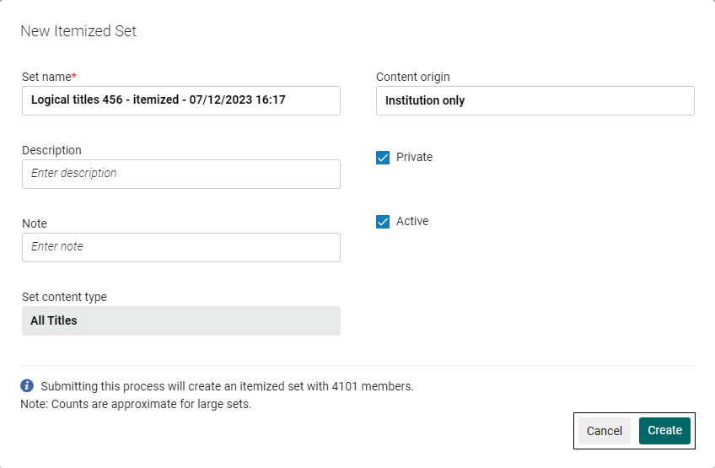
Task: Click the Active label text
Action: coord(412,221)
